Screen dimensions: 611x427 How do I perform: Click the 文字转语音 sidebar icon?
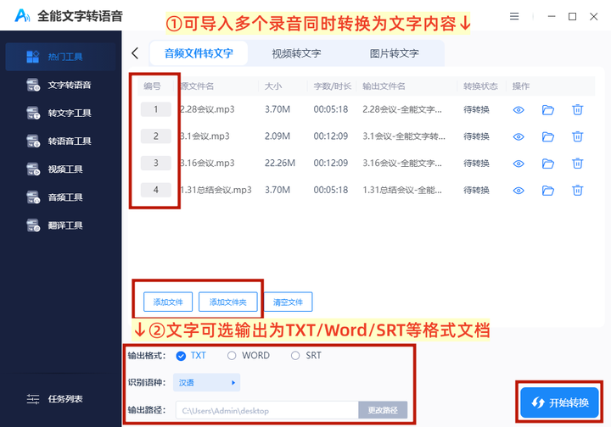tap(33, 85)
